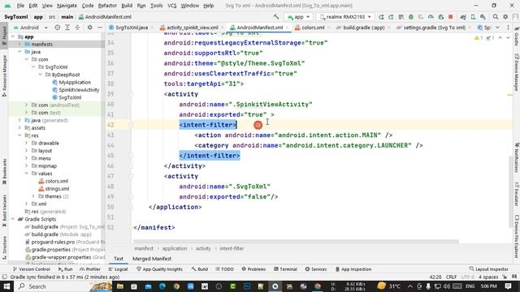The image size is (520, 292).
Task: Expand com (androidTest) package
Action: pyautogui.click(x=27, y=105)
